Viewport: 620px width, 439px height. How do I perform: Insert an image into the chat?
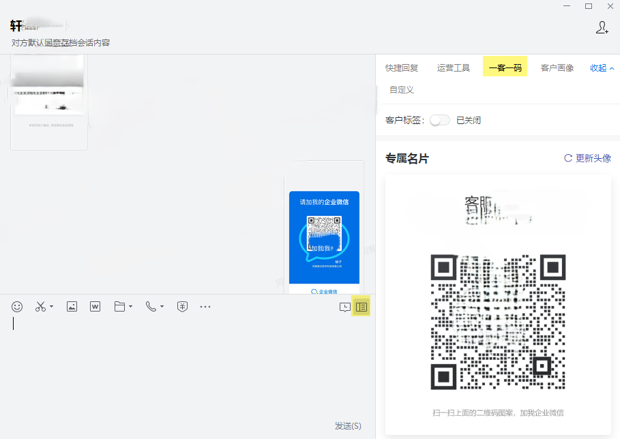[x=72, y=307]
